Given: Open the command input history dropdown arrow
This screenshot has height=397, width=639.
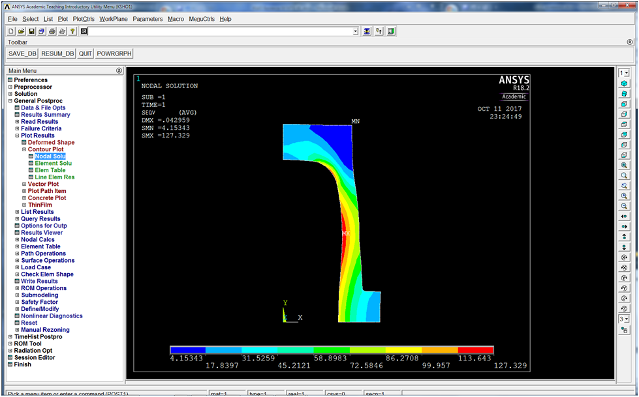Looking at the screenshot, I should [356, 31].
